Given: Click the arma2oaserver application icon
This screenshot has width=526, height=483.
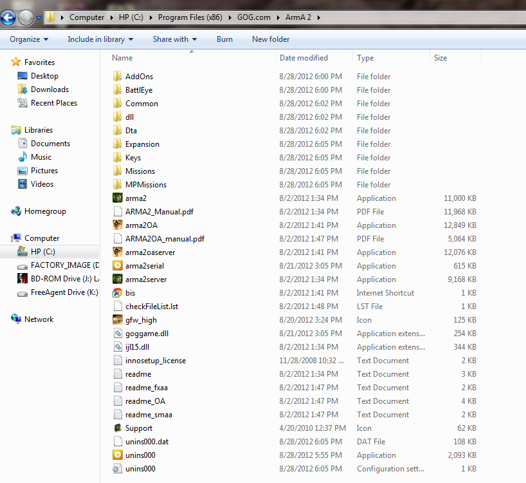Looking at the screenshot, I should tap(118, 252).
